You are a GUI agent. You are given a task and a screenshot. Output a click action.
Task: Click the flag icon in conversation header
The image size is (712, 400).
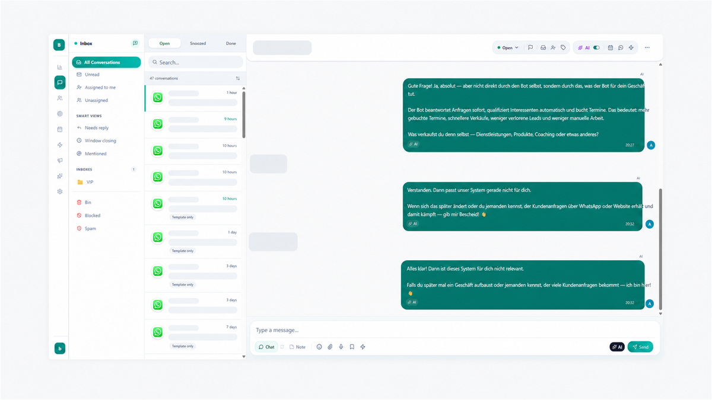530,47
